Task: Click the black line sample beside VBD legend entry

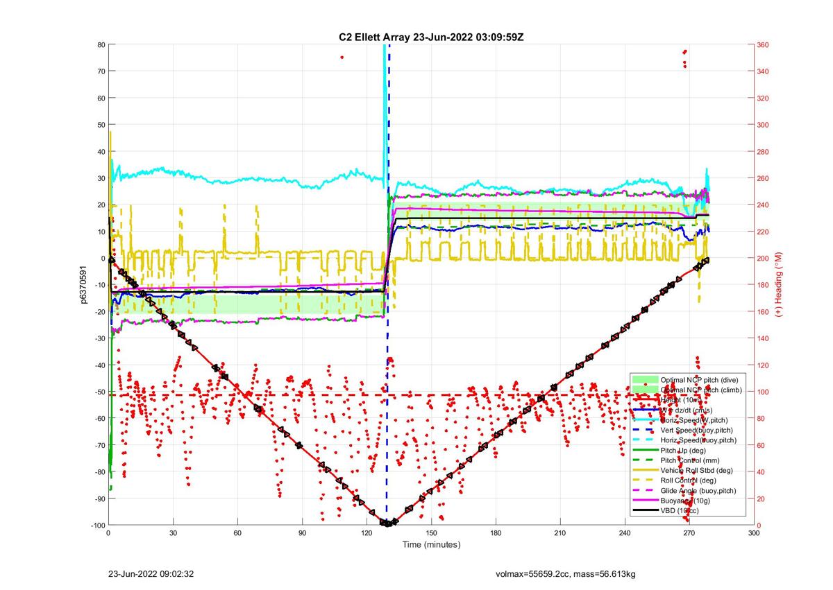Action: 645,511
